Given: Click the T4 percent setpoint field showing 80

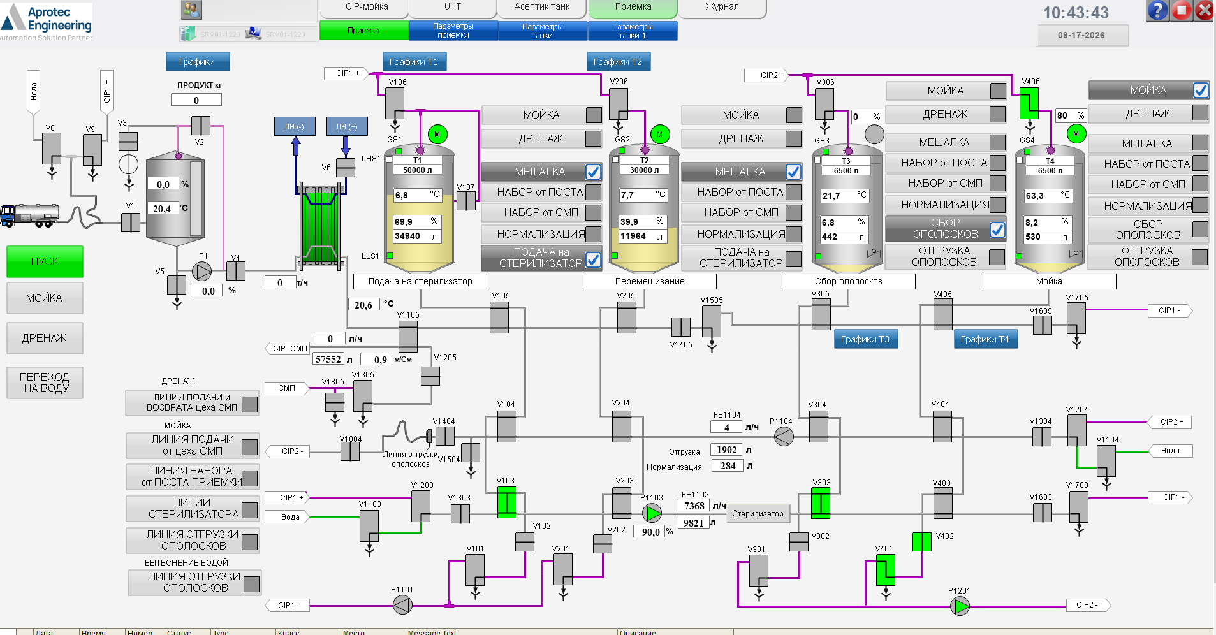Looking at the screenshot, I should [x=1071, y=115].
